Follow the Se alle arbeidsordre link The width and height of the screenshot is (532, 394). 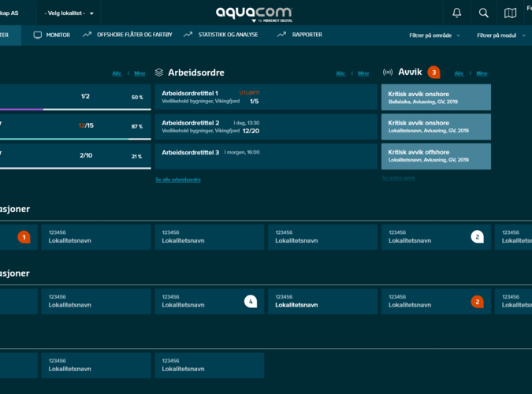178,180
